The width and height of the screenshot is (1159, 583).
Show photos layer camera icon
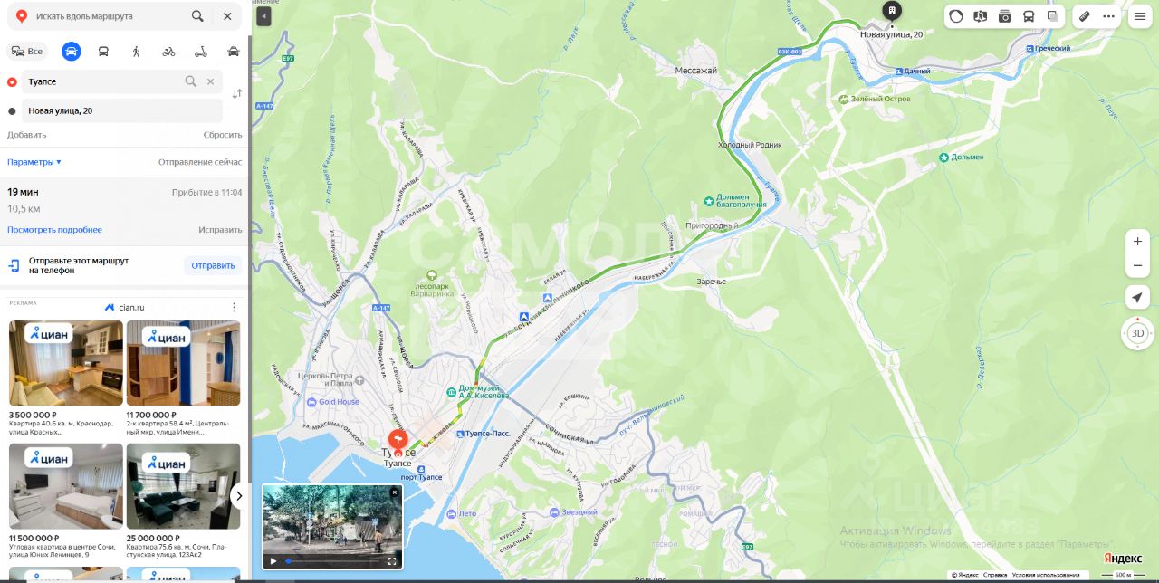tap(1005, 16)
